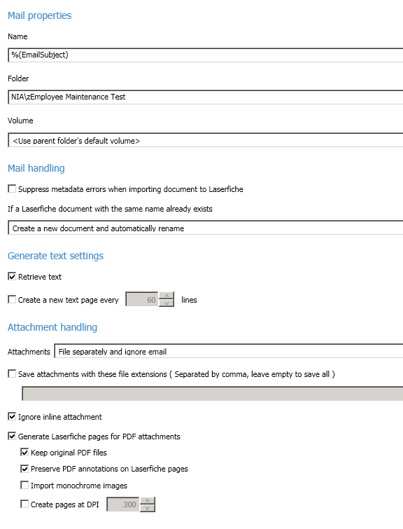Enable Create pages at DPI checkbox

pyautogui.click(x=24, y=504)
